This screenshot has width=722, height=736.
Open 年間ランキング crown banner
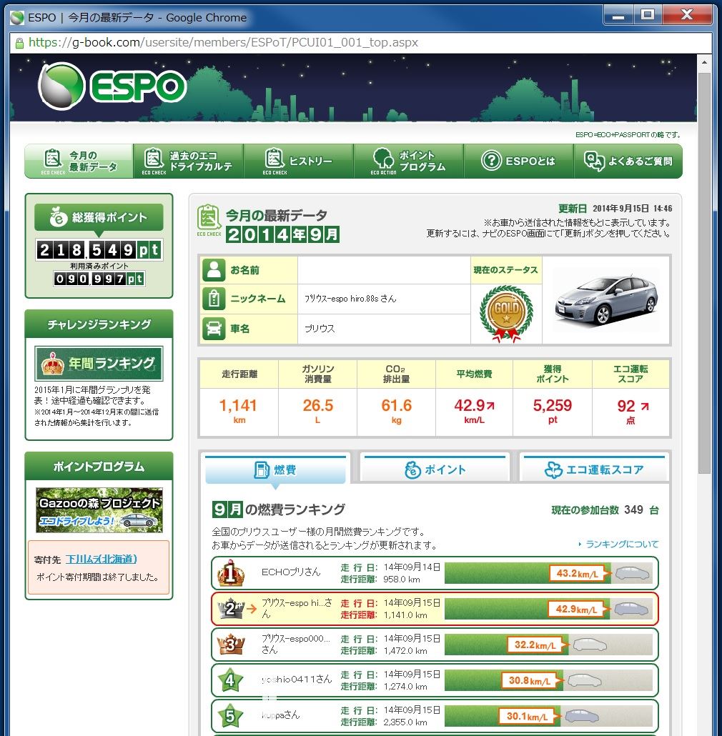coord(99,363)
